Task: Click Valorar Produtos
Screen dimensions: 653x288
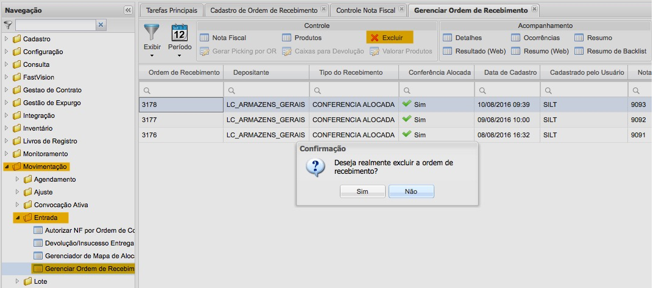Action: pyautogui.click(x=401, y=52)
